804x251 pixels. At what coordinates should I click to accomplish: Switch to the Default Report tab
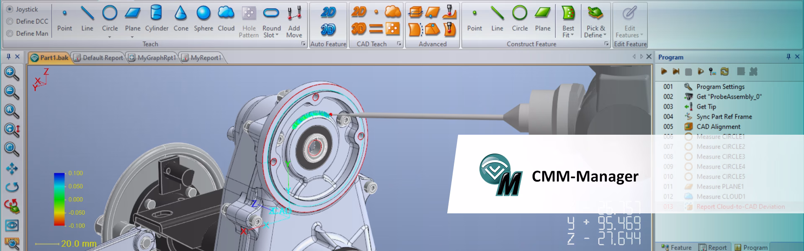(x=98, y=58)
